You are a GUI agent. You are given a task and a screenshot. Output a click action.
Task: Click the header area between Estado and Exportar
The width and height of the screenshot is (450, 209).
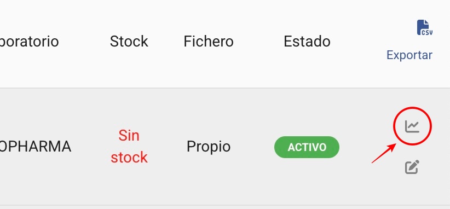359,41
